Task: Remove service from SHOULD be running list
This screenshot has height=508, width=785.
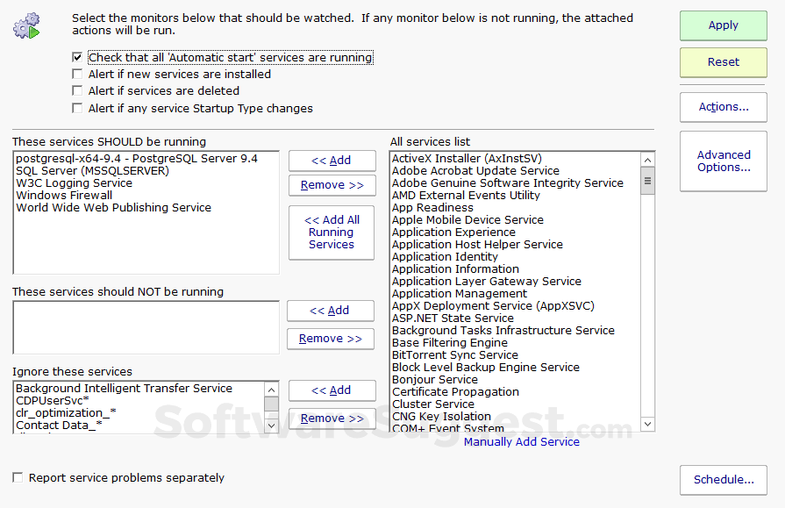Action: point(332,185)
